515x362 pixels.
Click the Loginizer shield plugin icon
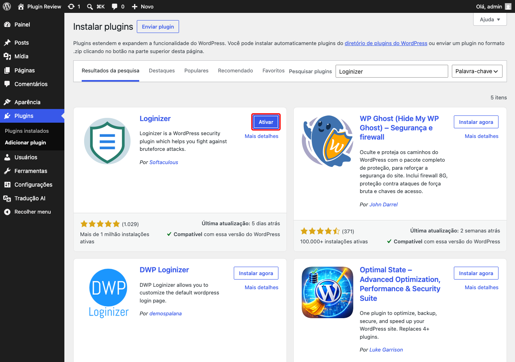pyautogui.click(x=107, y=141)
